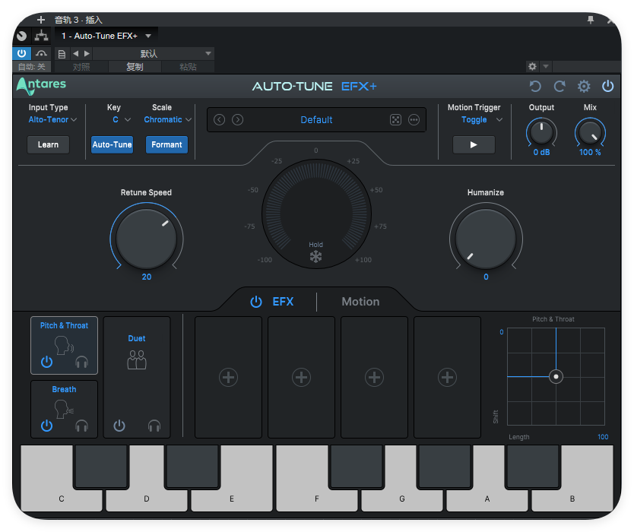This screenshot has height=532, width=634.
Task: Open Auto-Tune settings gear
Action: point(584,86)
